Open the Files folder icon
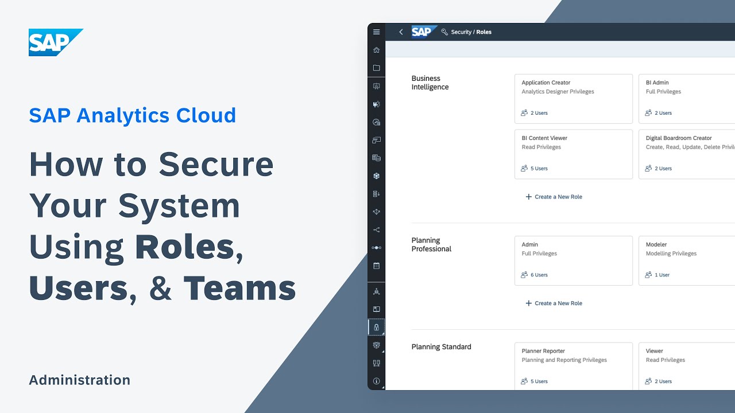 (376, 68)
